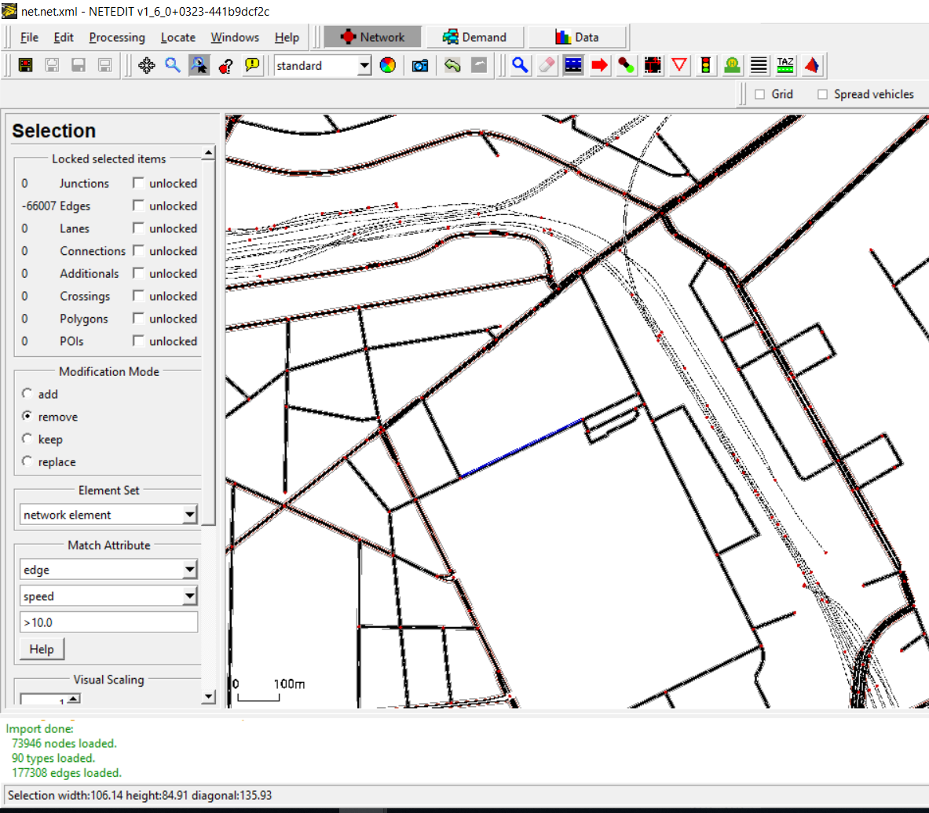Open the Help menu

287,38
